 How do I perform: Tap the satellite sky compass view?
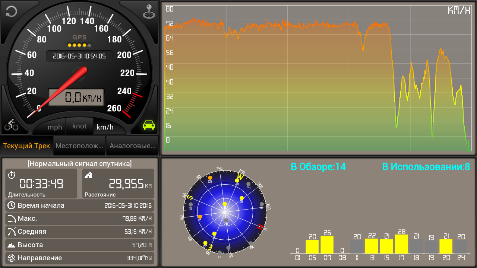225,213
